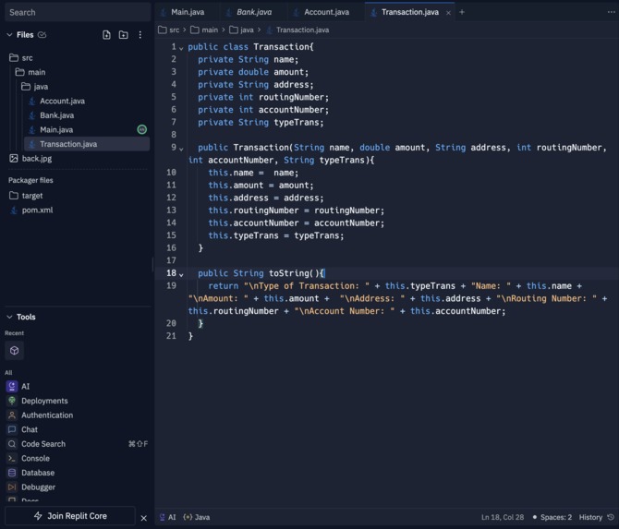The width and height of the screenshot is (619, 529).
Task: Fold the toString method at line 18
Action: [181, 274]
